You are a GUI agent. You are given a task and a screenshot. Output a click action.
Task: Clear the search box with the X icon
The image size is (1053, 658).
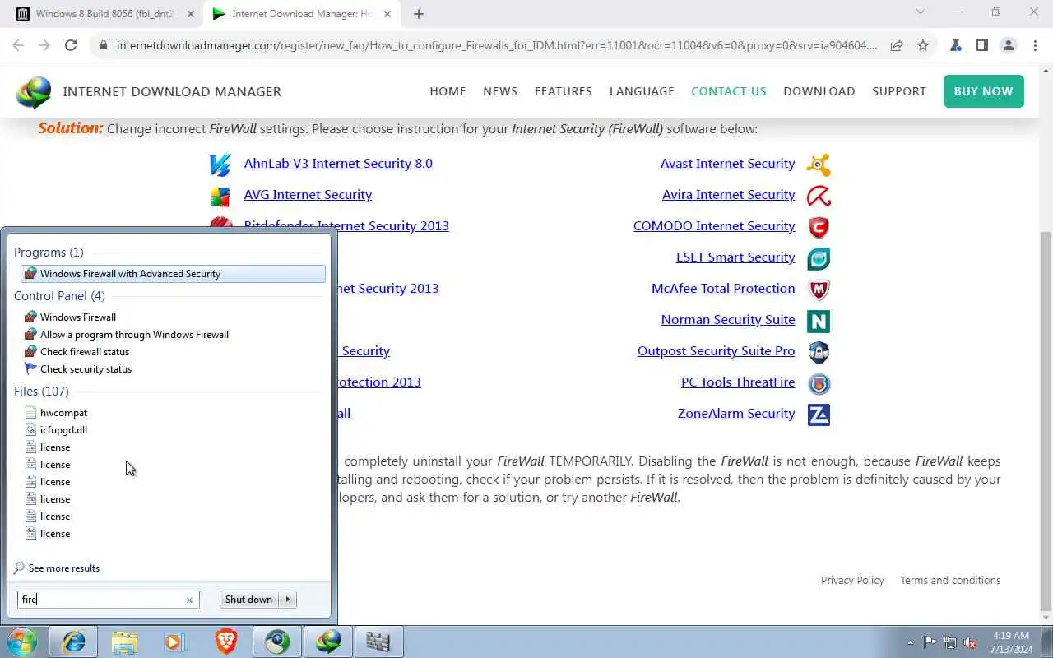(x=189, y=600)
